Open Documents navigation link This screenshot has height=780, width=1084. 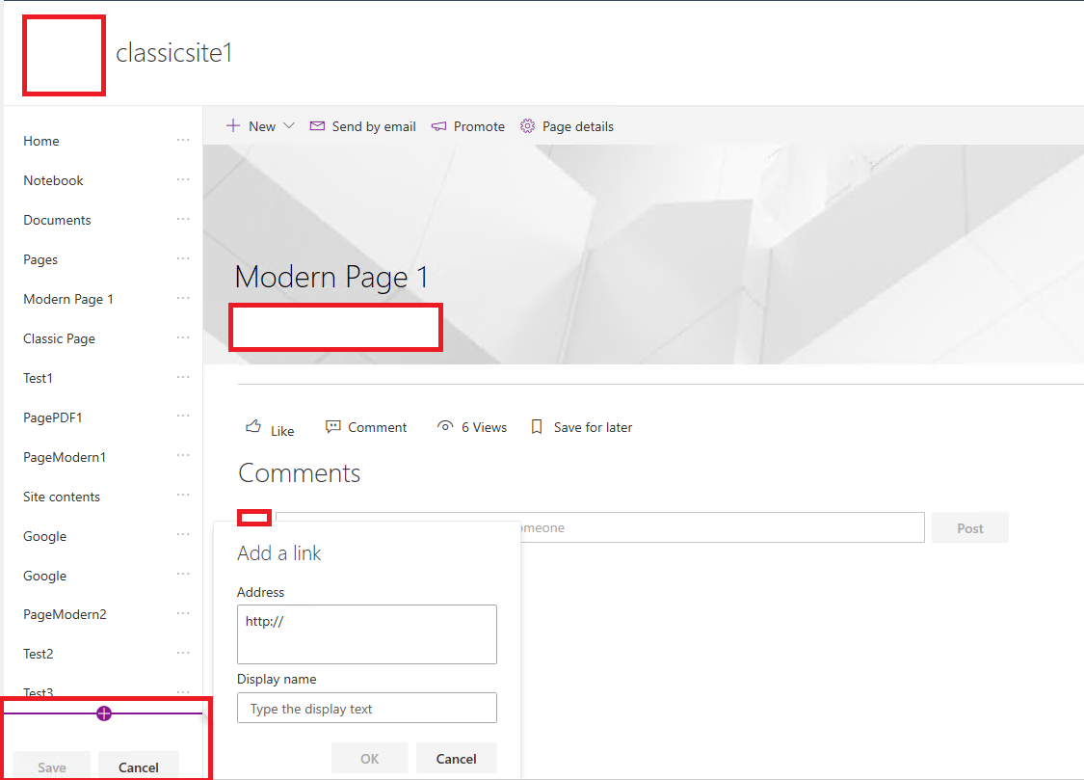click(x=57, y=220)
